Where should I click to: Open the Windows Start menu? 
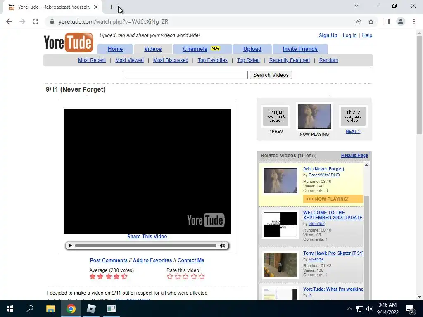10,309
